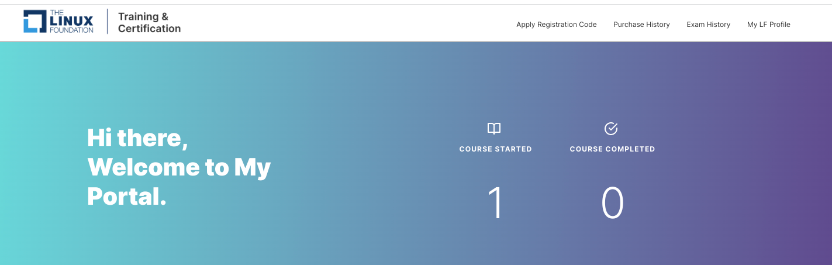Go to Purchase History
This screenshot has width=832, height=265.
pos(641,25)
